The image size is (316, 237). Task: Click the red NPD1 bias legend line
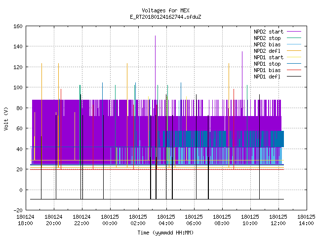[294, 70]
